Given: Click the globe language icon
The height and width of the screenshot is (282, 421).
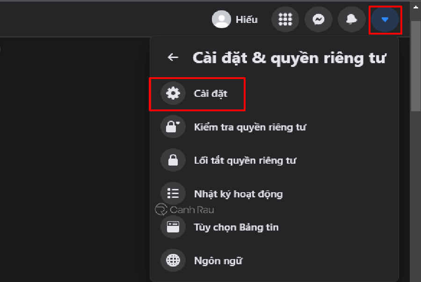Looking at the screenshot, I should tap(173, 260).
